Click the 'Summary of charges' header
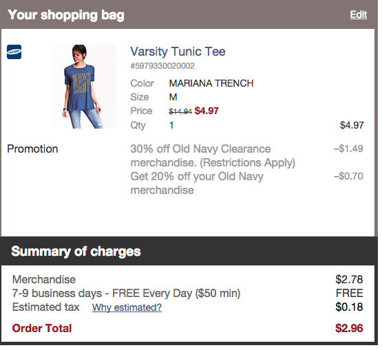This screenshot has width=382, height=350. click(76, 251)
